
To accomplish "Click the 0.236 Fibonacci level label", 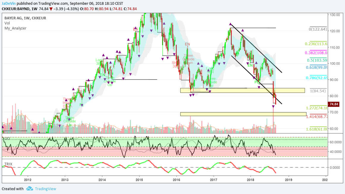I will click(x=316, y=44).
